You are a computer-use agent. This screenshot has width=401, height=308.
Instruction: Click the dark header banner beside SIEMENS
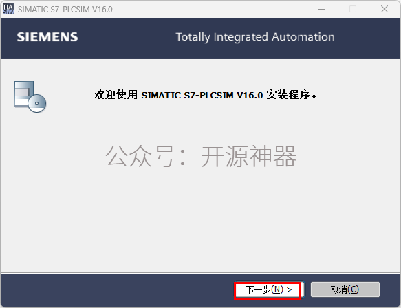pos(125,38)
